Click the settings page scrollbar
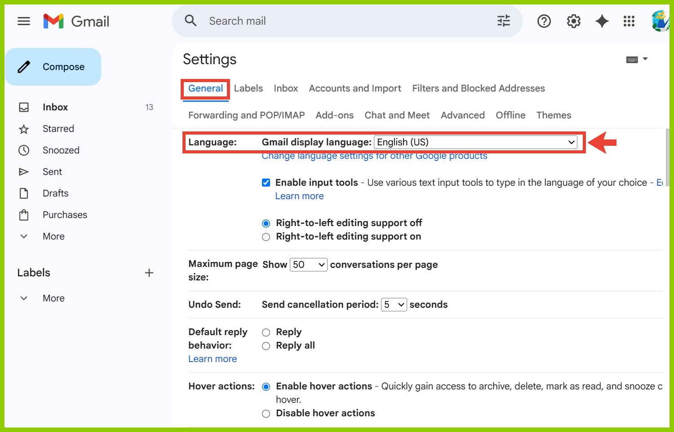Image resolution: width=674 pixels, height=432 pixels. click(x=667, y=157)
